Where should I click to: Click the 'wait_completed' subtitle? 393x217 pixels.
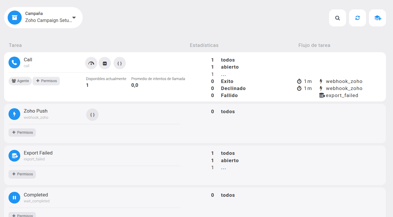pos(37,201)
